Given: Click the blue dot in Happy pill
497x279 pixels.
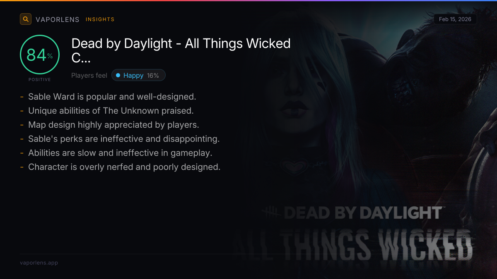Looking at the screenshot, I should 118,75.
